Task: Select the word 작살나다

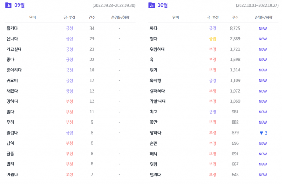Action: point(158,101)
